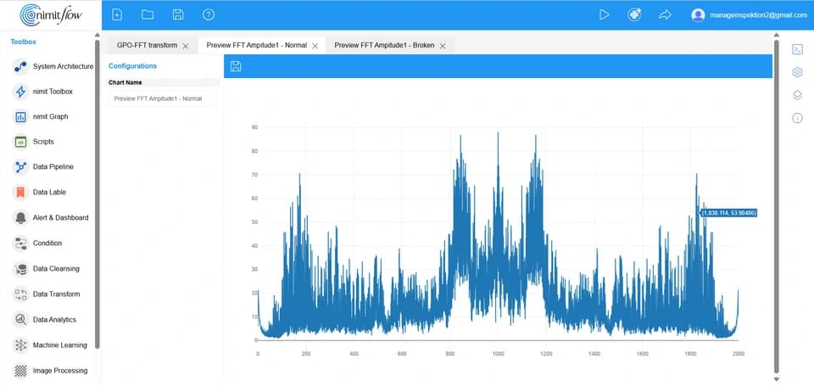The image size is (814, 387).
Task: Select the Machine Learning icon
Action: tap(20, 345)
